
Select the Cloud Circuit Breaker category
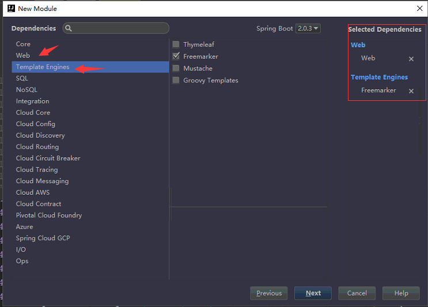[x=90, y=158]
